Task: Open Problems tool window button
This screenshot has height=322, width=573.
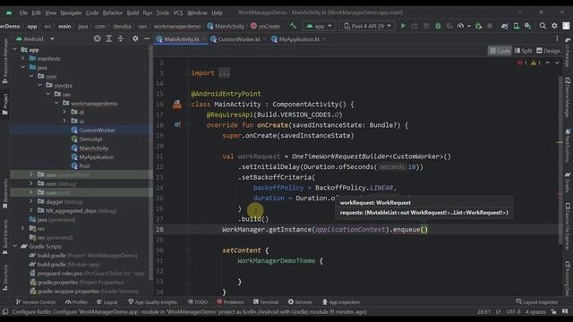Action: pos(230,302)
